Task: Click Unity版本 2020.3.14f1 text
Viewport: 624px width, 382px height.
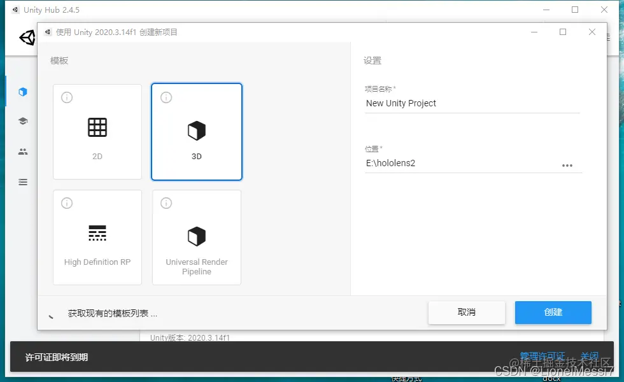Action: (x=190, y=338)
